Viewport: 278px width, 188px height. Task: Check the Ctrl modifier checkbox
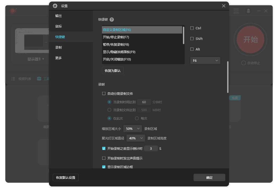pos(192,28)
